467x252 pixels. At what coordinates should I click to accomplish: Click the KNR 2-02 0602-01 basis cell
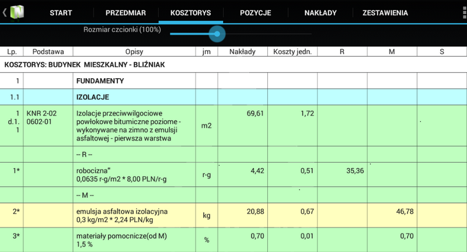coord(48,125)
